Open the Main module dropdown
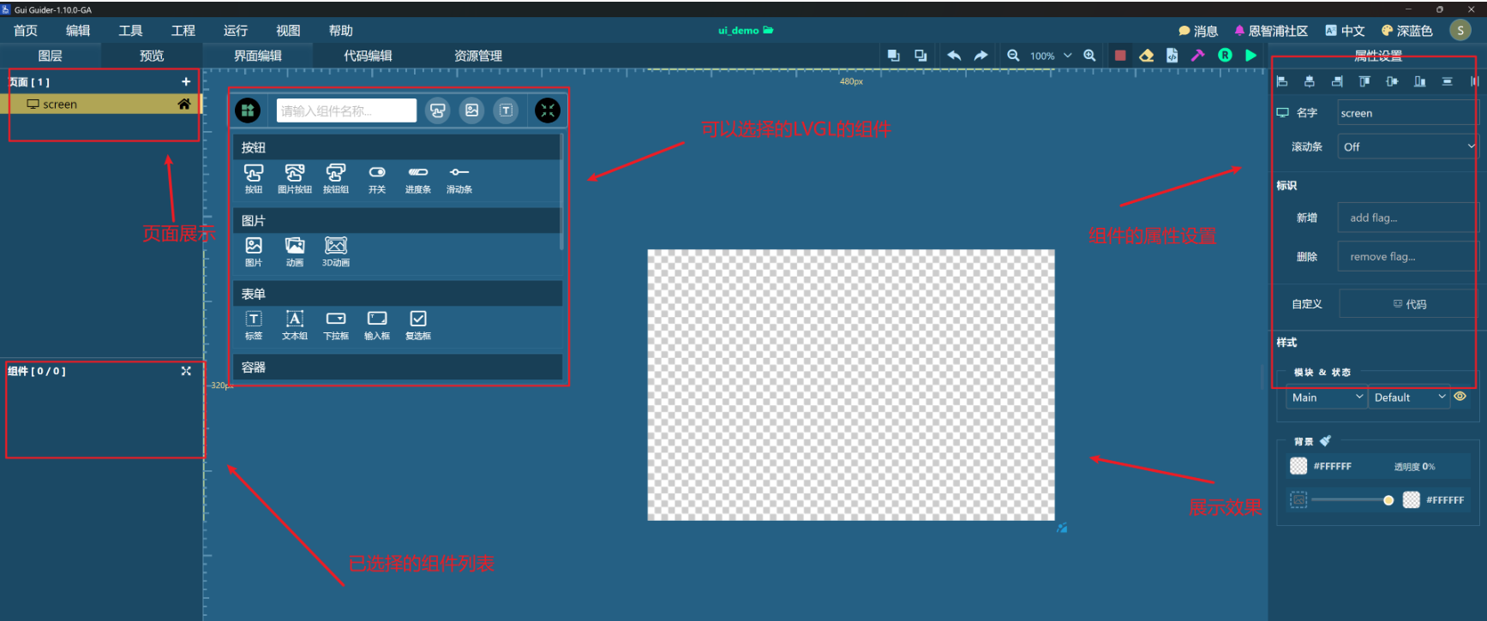The width and height of the screenshot is (1487, 621). pos(1326,397)
